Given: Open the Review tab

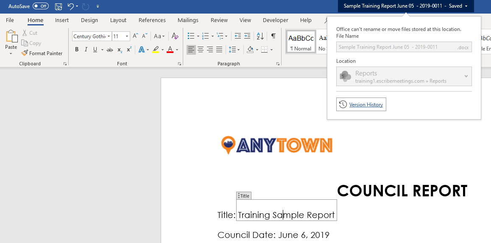Looking at the screenshot, I should [x=219, y=20].
